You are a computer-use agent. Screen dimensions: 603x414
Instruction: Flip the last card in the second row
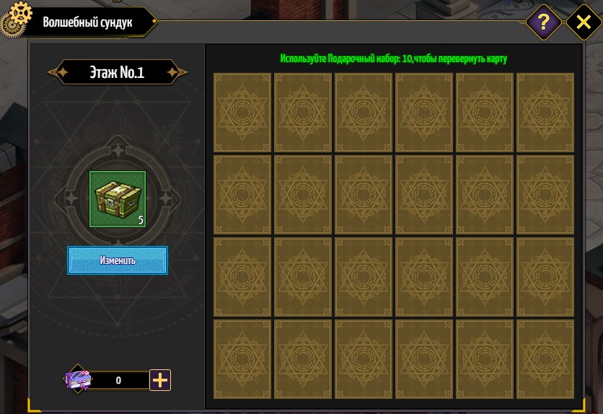pyautogui.click(x=545, y=195)
